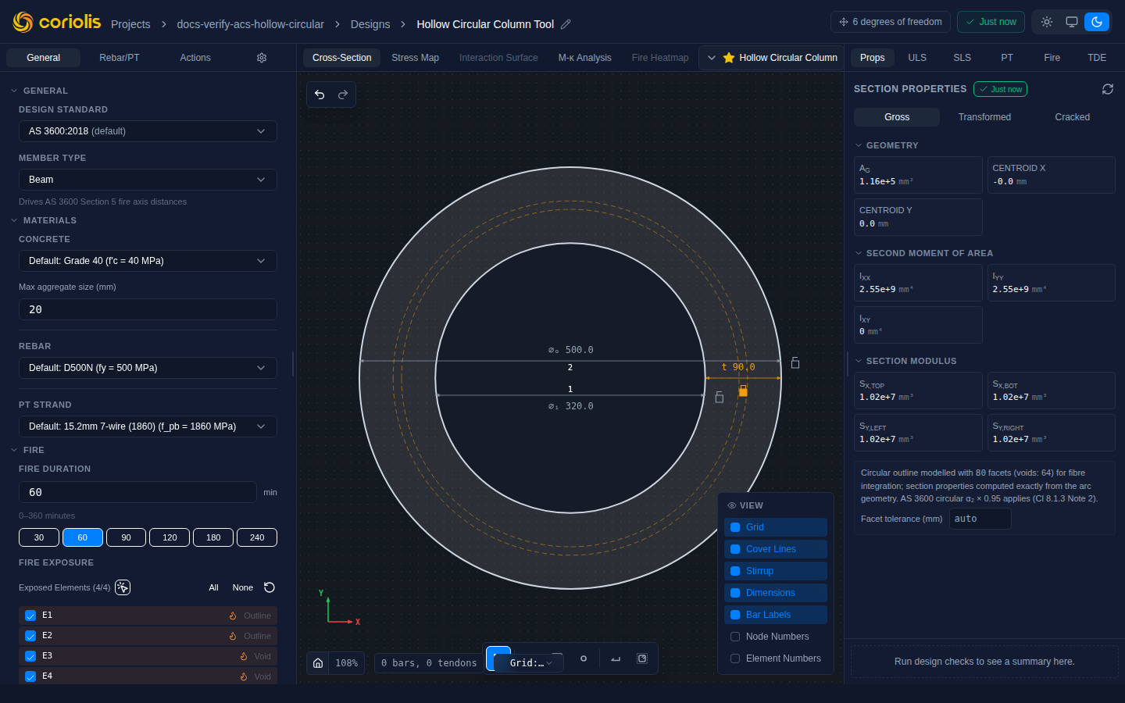Set fire duration to 90 minutes
This screenshot has width=1125, height=703.
tap(126, 537)
